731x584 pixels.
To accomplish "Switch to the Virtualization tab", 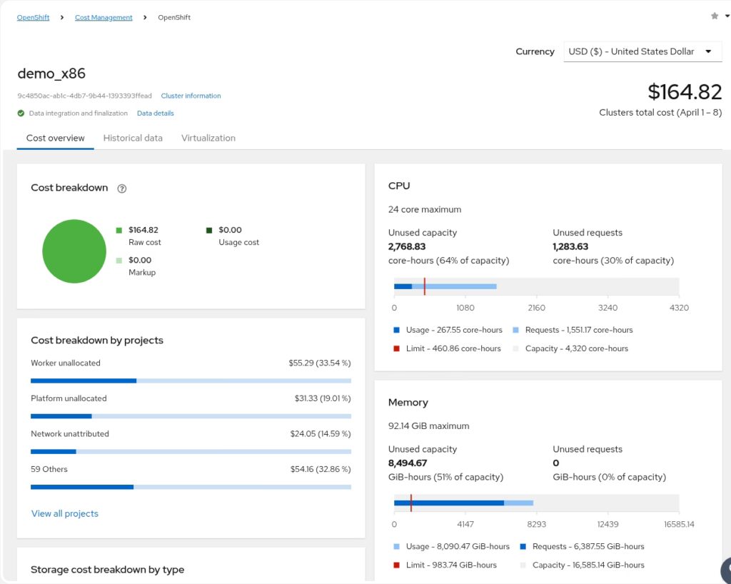I will click(208, 138).
